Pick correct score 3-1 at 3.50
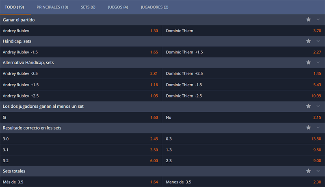Viewport: 325px width, 187px height. (x=81, y=150)
